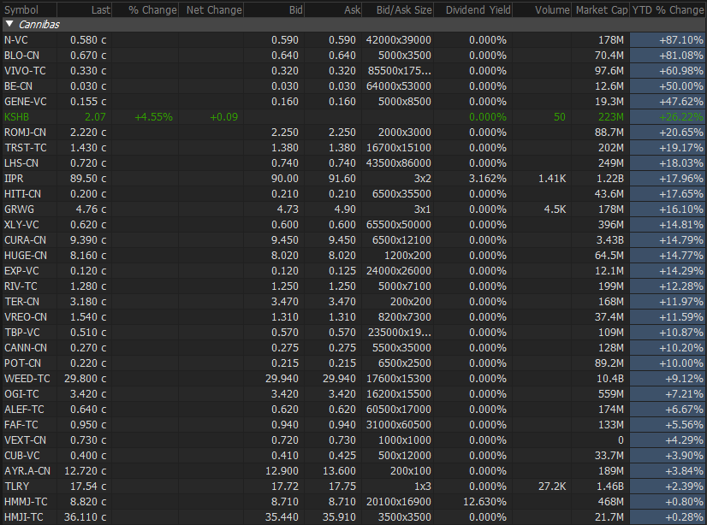This screenshot has width=707, height=525.
Task: Select the LHS-CN symbol
Action: 21,163
